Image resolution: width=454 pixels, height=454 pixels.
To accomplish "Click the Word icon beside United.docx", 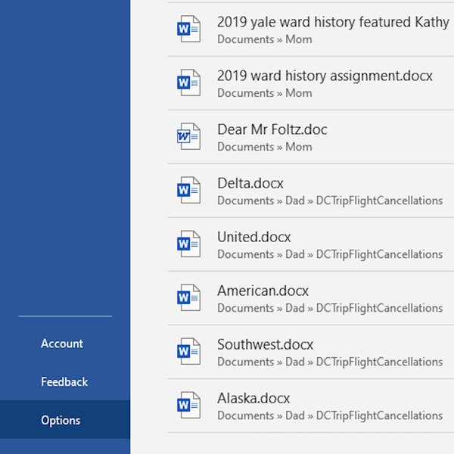I will click(x=188, y=244).
